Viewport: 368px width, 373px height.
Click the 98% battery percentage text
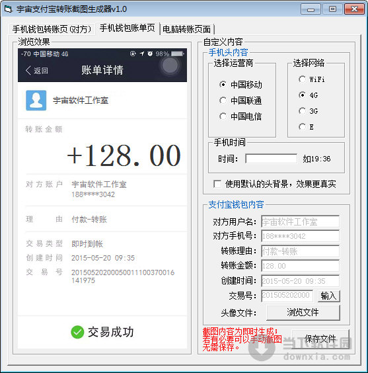pyautogui.click(x=163, y=54)
